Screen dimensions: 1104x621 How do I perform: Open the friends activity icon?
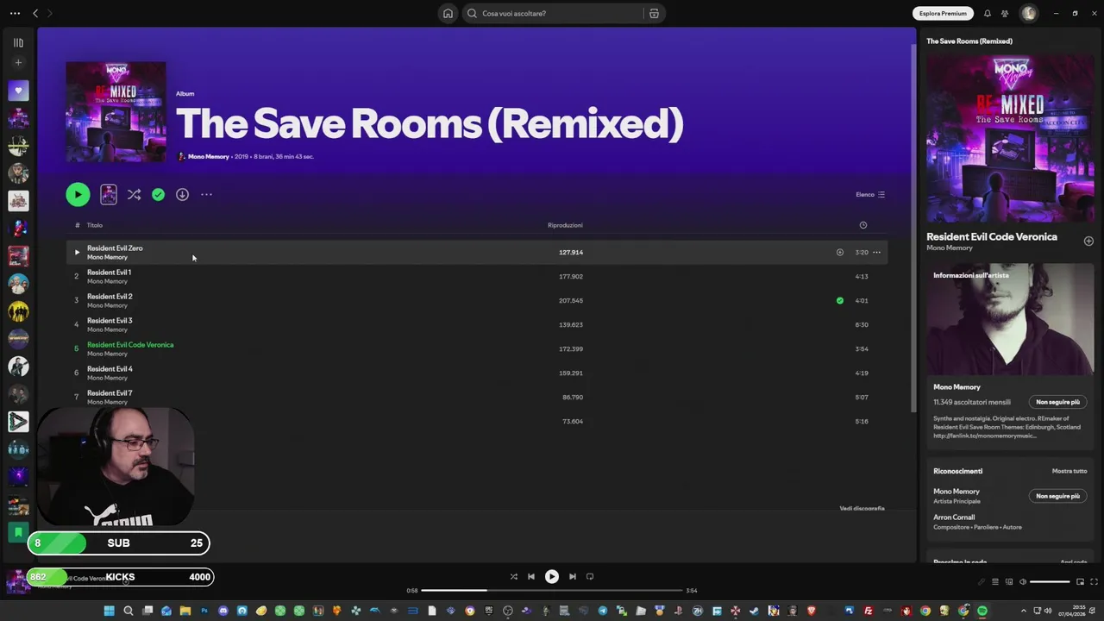pyautogui.click(x=1005, y=13)
